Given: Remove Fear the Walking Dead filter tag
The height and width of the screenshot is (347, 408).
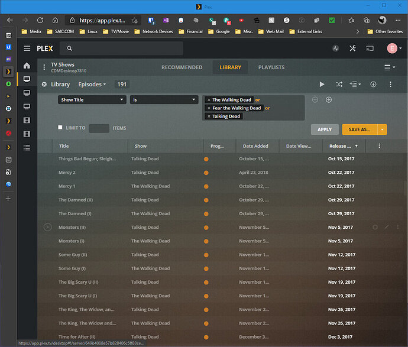Looking at the screenshot, I should [209, 108].
